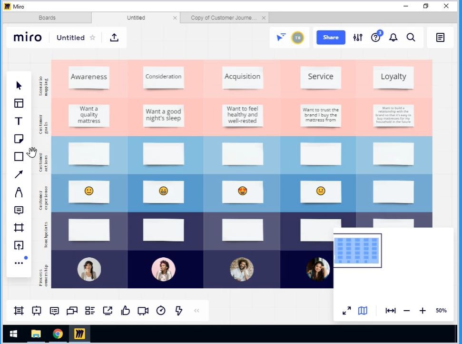The height and width of the screenshot is (344, 462).
Task: Select the Awareness sticky note
Action: click(88, 77)
